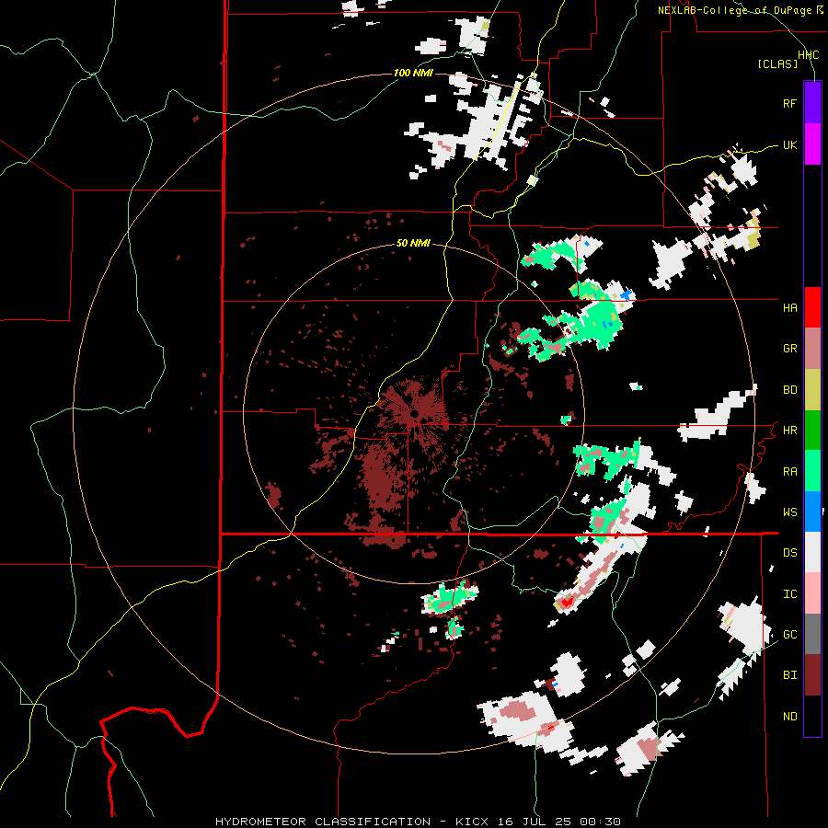Click the [CLAS] units label
This screenshot has width=828, height=828.
(777, 64)
